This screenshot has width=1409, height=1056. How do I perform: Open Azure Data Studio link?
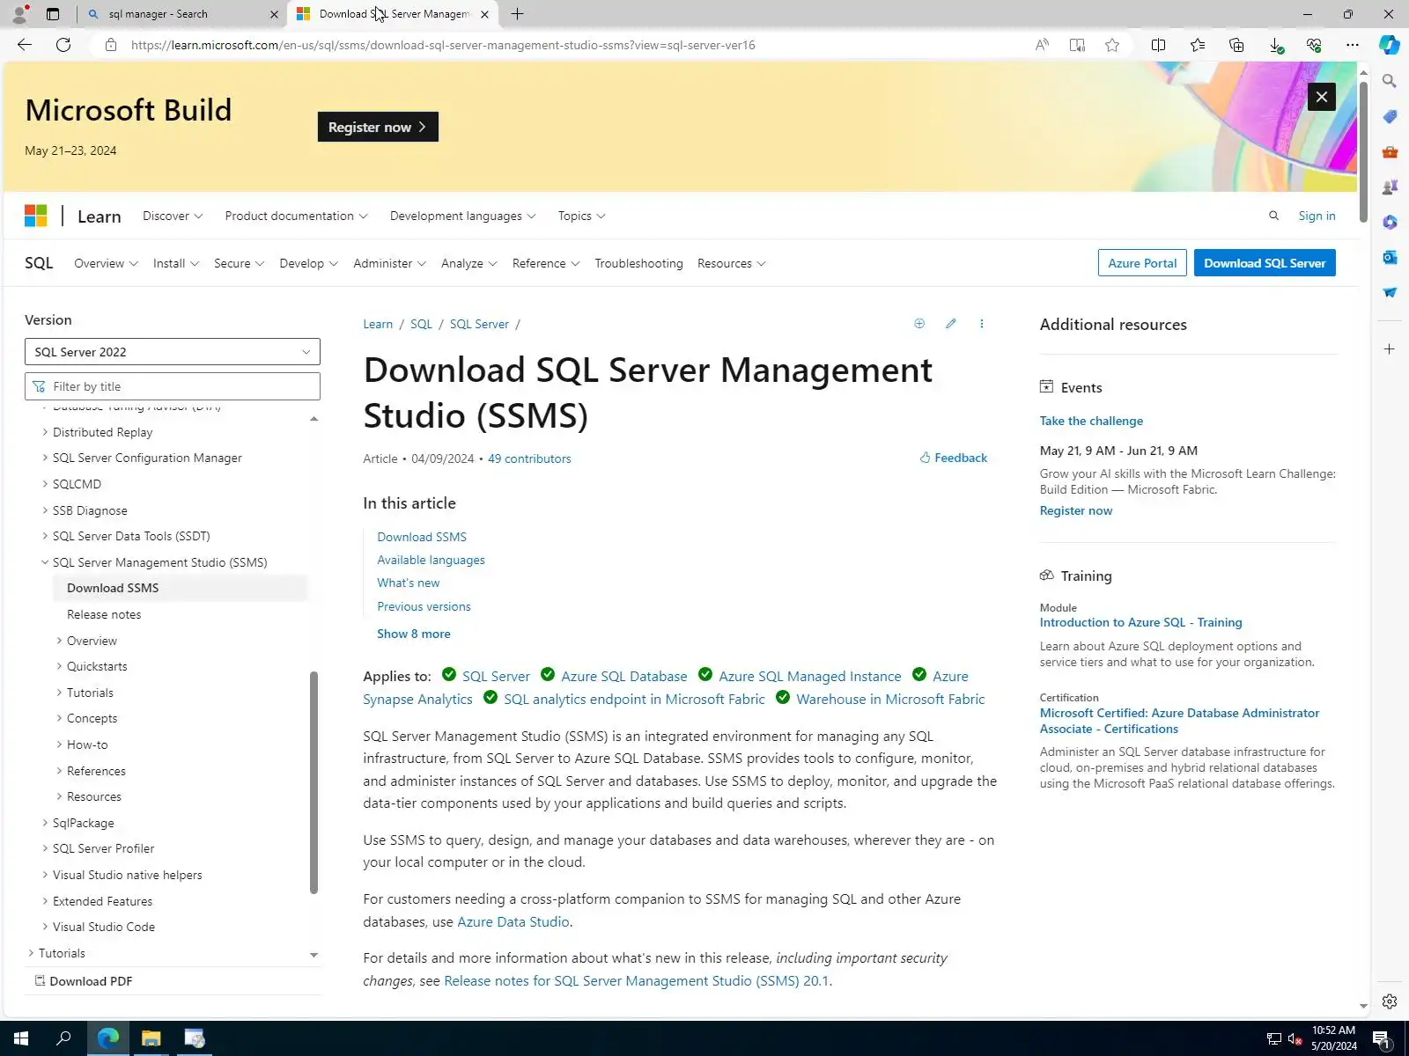[x=513, y=921]
